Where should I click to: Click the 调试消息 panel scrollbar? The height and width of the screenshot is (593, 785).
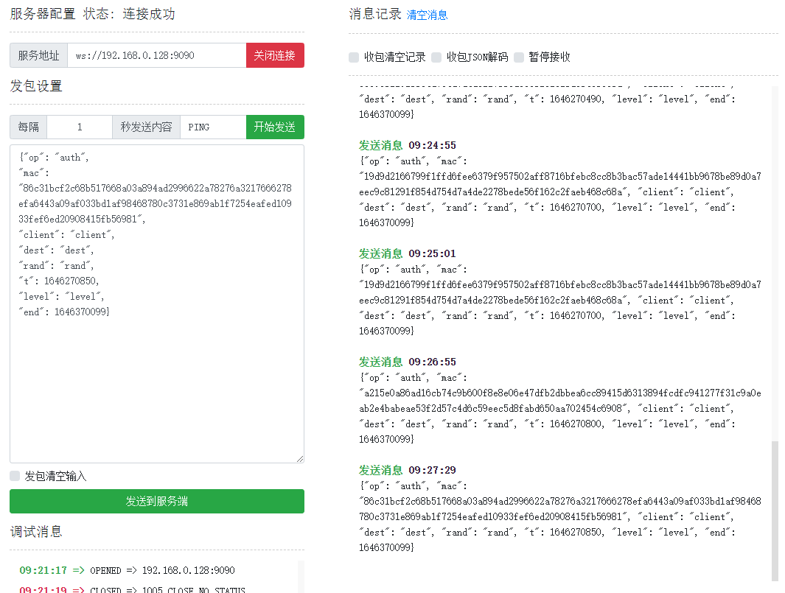[x=301, y=575]
